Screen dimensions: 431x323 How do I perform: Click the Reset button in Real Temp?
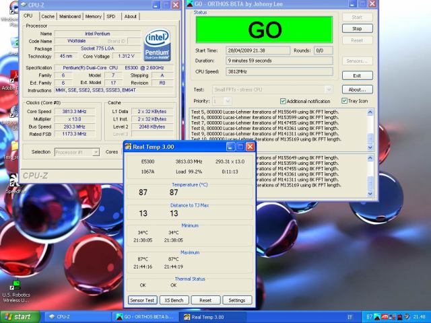(205, 300)
